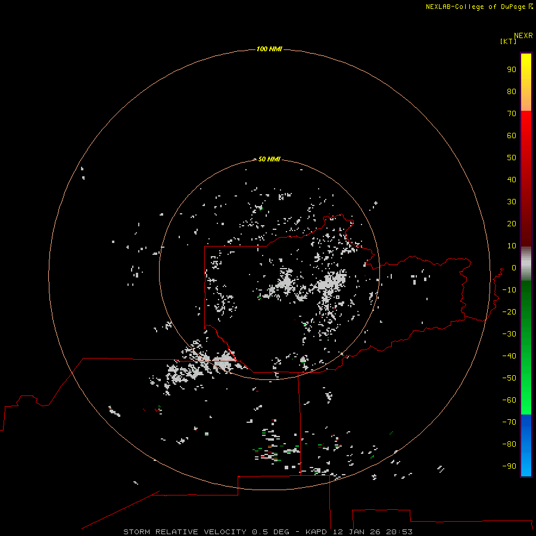Screen dimensions: 536x536
Task: Click the yellow segment of the color bar
Action: tap(526, 82)
